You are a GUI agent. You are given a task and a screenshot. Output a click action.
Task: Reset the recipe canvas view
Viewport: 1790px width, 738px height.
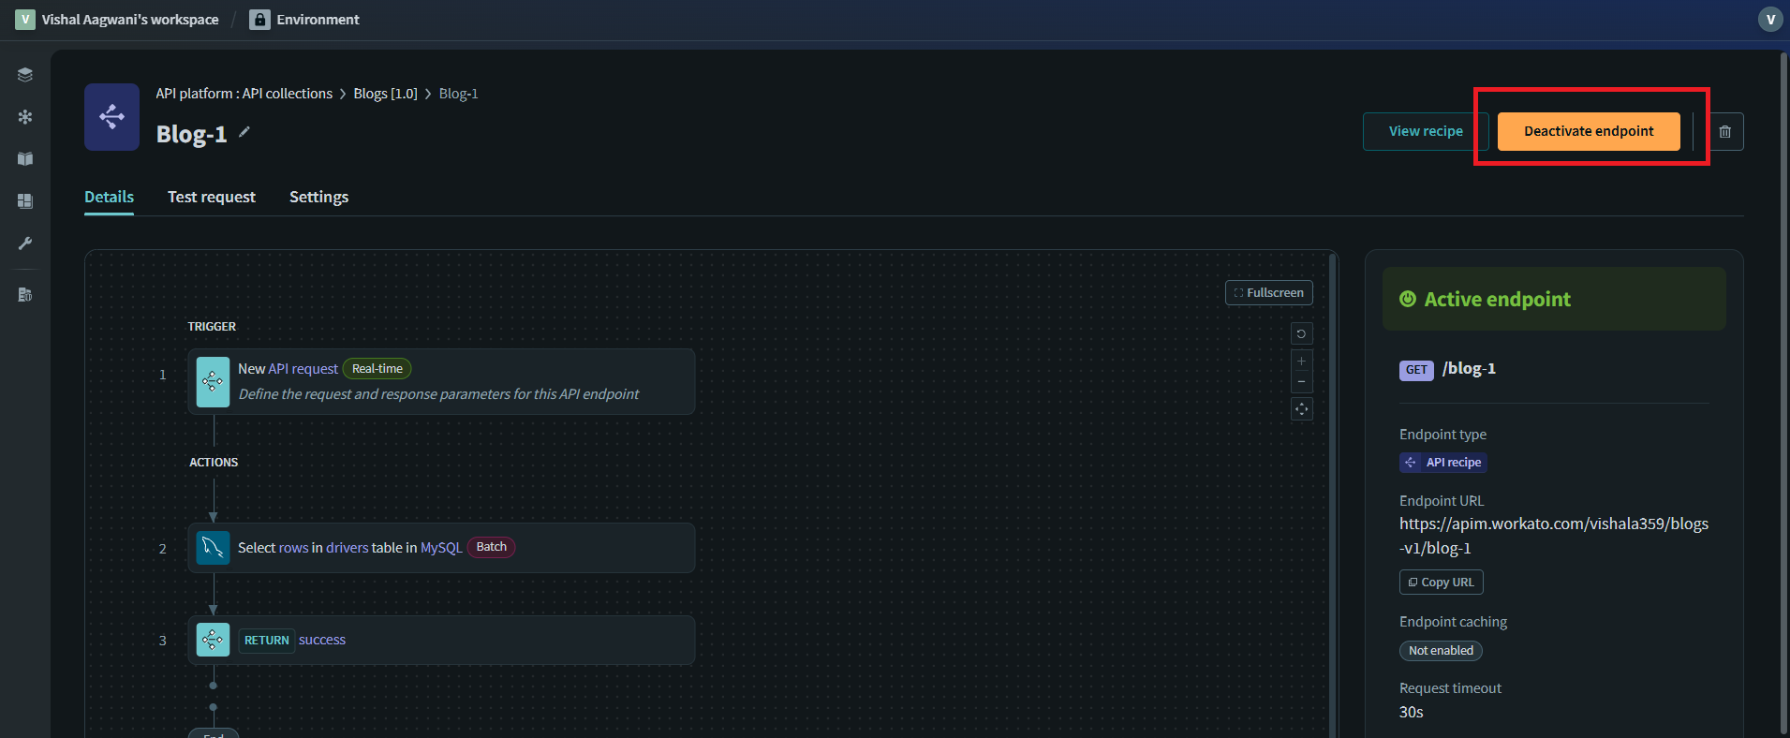(1301, 333)
